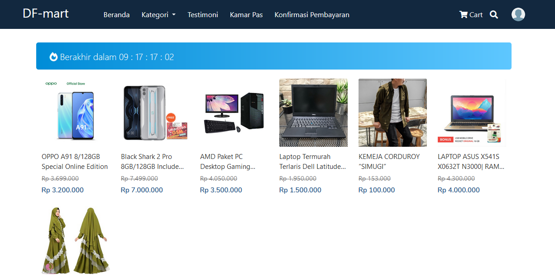Image resolution: width=555 pixels, height=280 pixels.
Task: Click the Rp 3.500.000 price
Action: pyautogui.click(x=221, y=190)
